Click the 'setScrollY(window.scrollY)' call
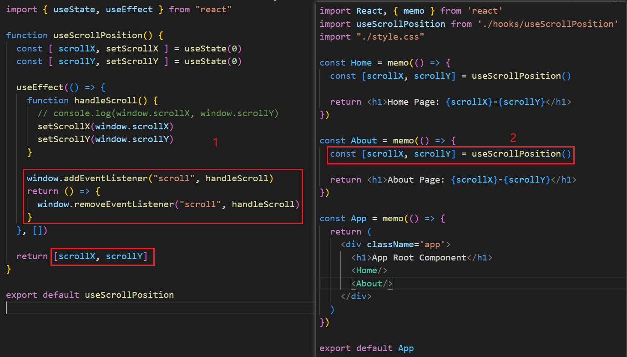Viewport: 627px width, 357px height. tap(106, 139)
